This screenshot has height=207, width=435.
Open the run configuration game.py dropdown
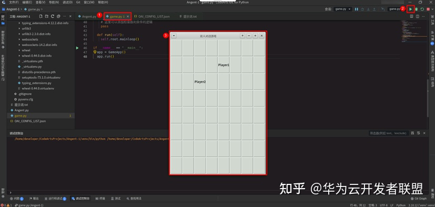395,9
